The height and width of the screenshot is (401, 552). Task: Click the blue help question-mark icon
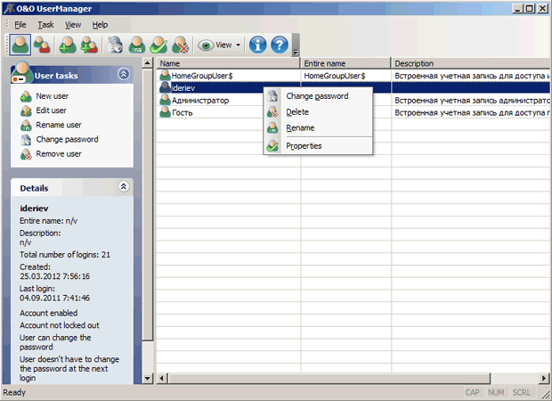click(x=280, y=45)
